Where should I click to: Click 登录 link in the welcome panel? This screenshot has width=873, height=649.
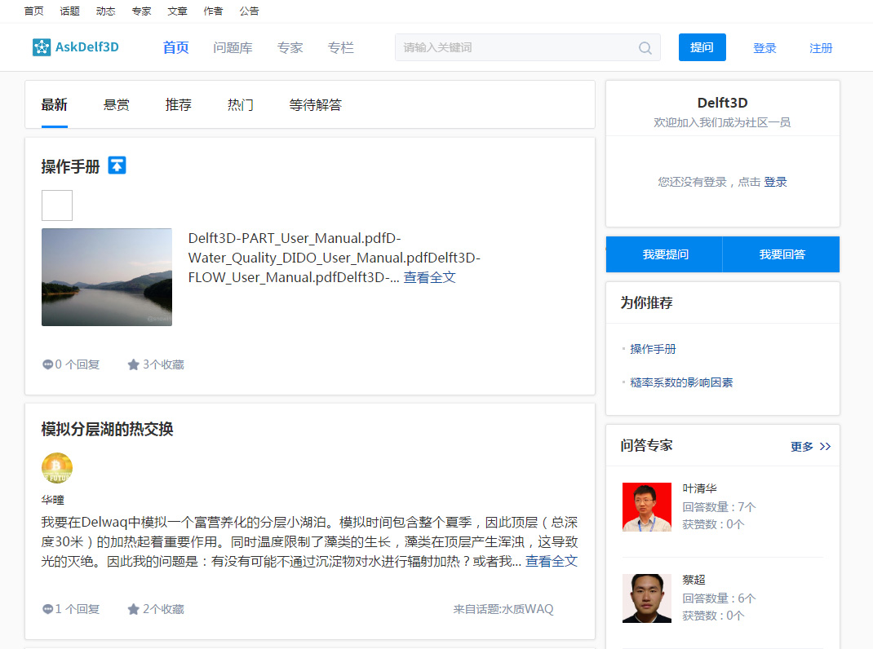click(x=775, y=182)
